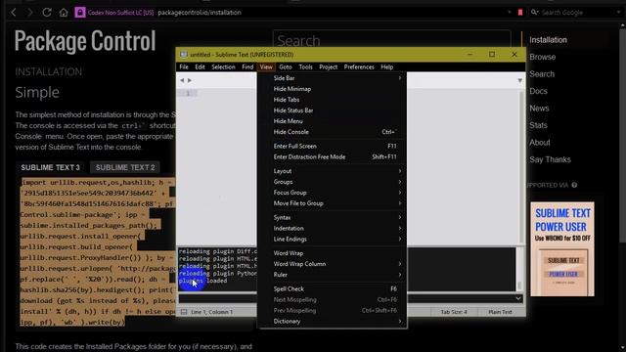Switch to the SUBLIME TEXT 2 tab

pyautogui.click(x=125, y=167)
